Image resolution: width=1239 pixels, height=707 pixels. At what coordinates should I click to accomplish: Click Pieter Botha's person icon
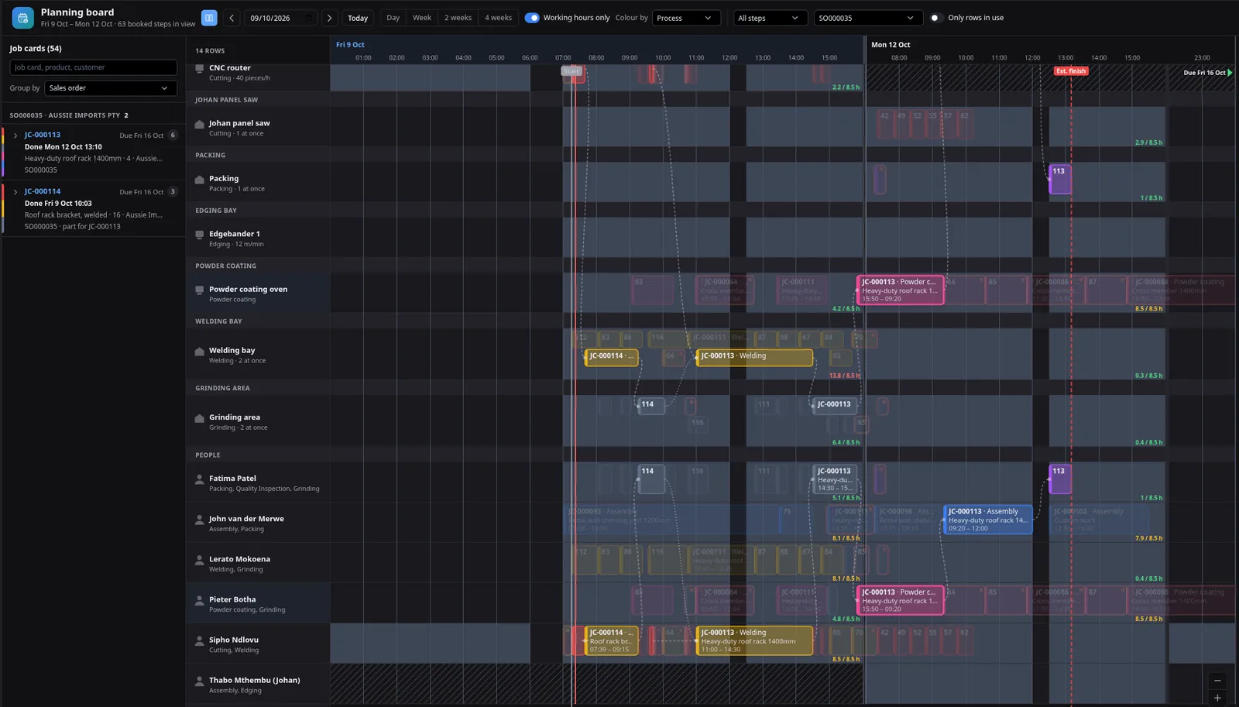point(199,600)
